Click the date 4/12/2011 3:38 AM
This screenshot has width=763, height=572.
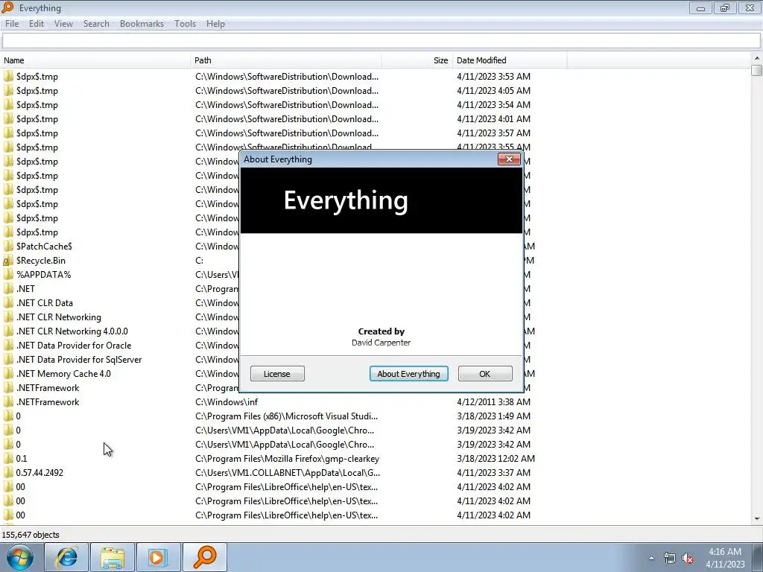[493, 402]
